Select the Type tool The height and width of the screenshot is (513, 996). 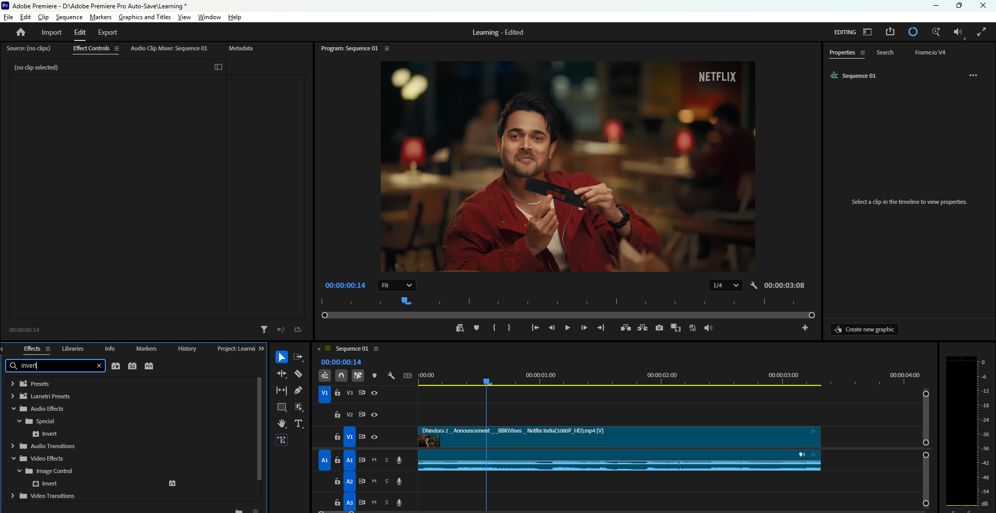pos(298,423)
